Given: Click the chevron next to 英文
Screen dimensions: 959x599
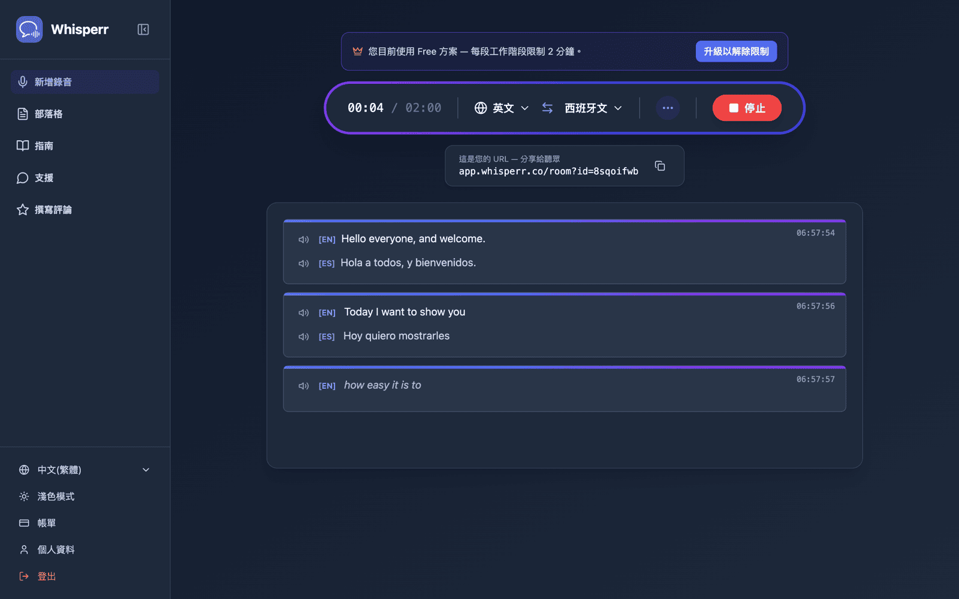Looking at the screenshot, I should [524, 108].
